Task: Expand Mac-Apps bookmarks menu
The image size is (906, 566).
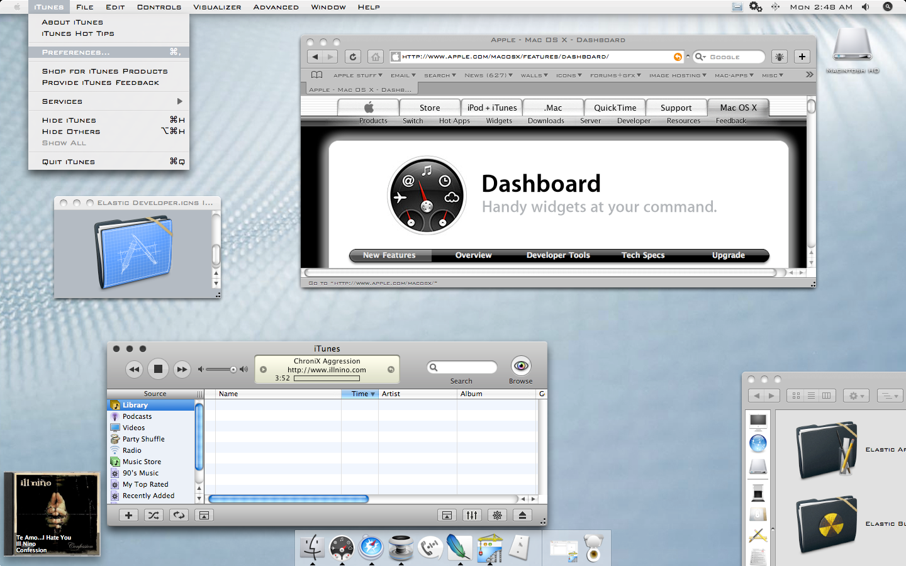Action: [x=734, y=75]
